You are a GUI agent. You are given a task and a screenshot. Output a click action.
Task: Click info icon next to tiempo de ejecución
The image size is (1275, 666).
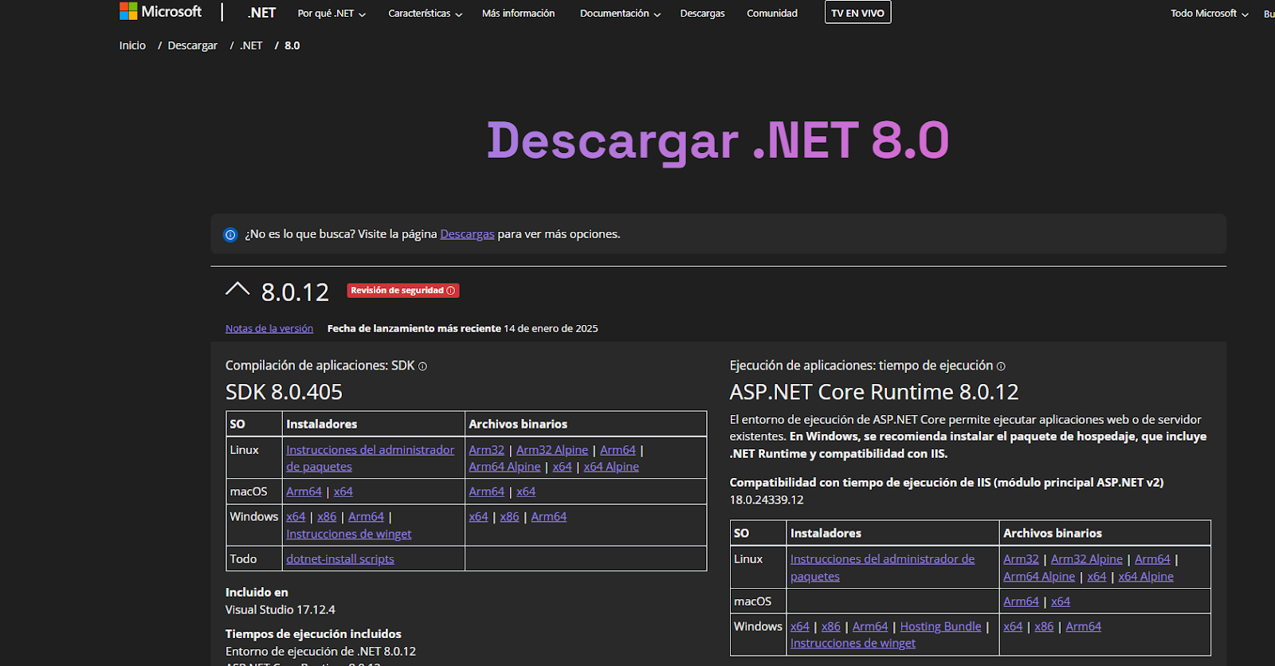(x=1001, y=366)
